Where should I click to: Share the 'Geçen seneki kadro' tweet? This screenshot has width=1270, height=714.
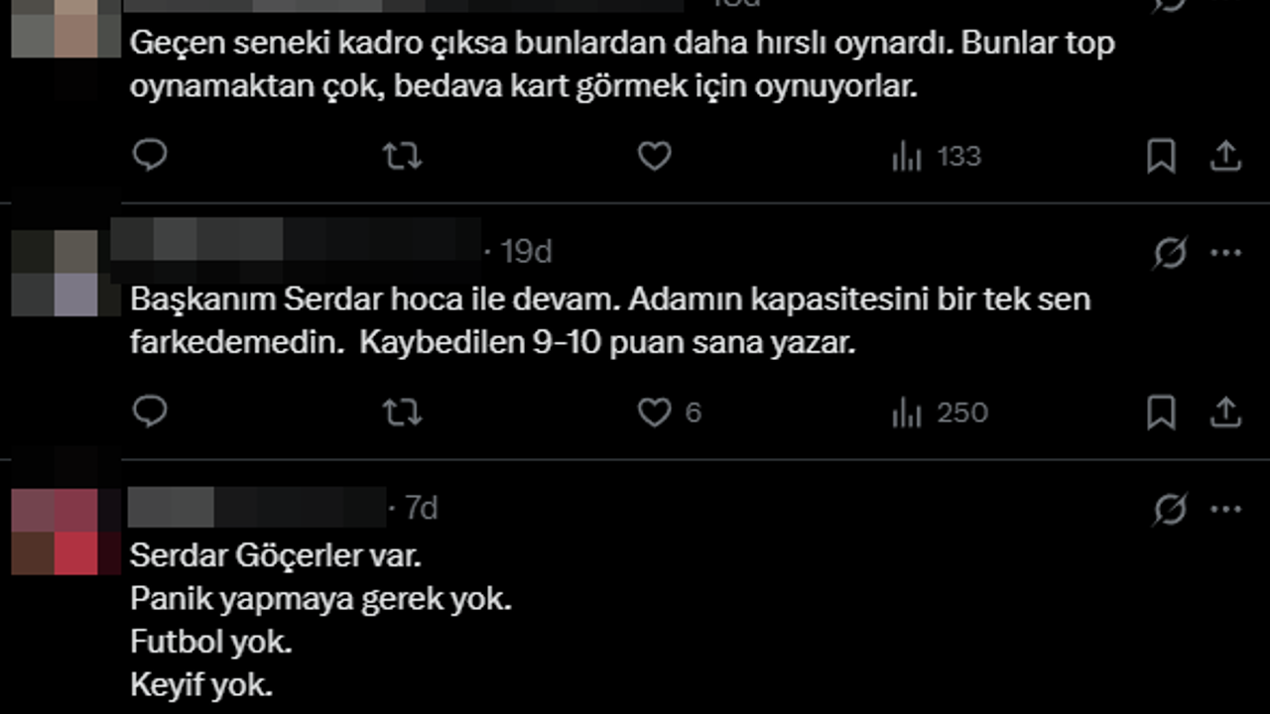(1225, 156)
